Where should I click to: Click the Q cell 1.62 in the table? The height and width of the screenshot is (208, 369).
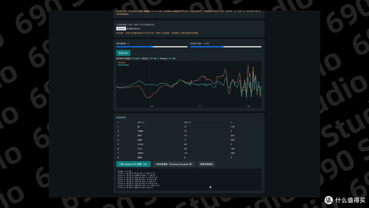point(233,149)
